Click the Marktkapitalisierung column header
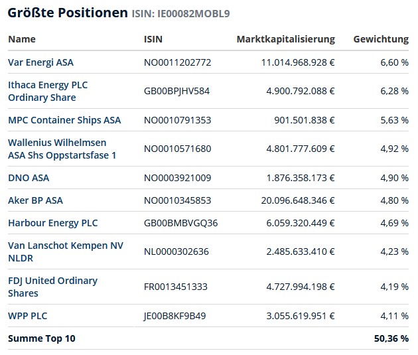 tap(285, 39)
